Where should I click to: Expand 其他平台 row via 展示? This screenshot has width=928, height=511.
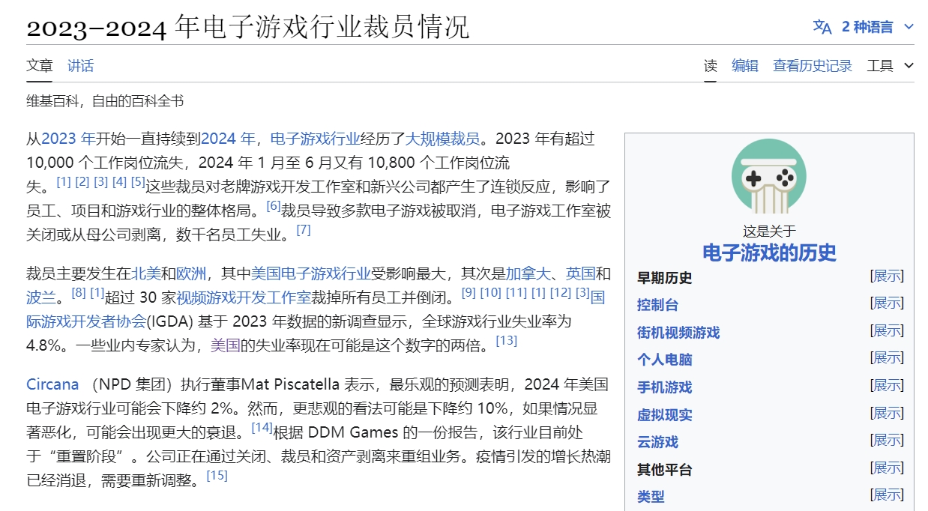click(887, 468)
